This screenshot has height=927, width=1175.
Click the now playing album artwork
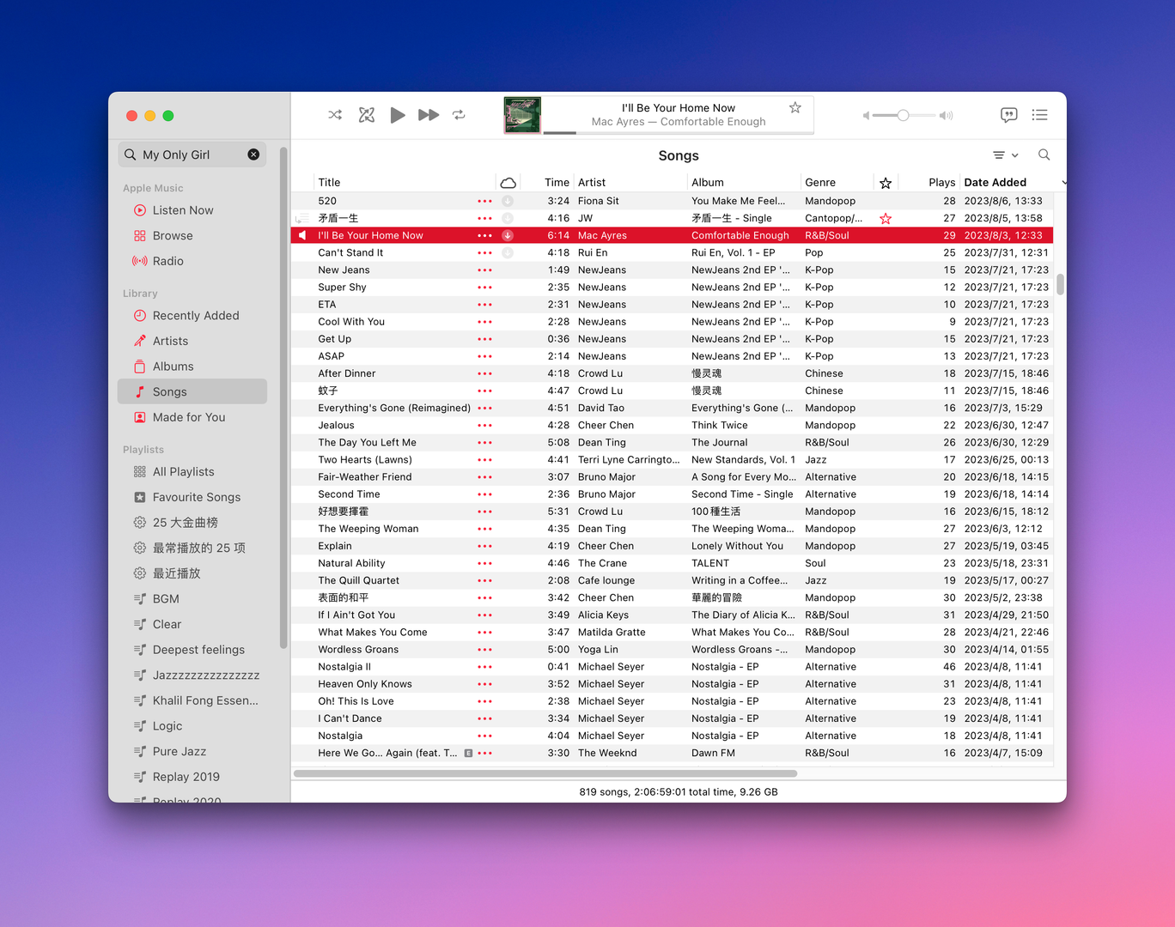point(522,115)
